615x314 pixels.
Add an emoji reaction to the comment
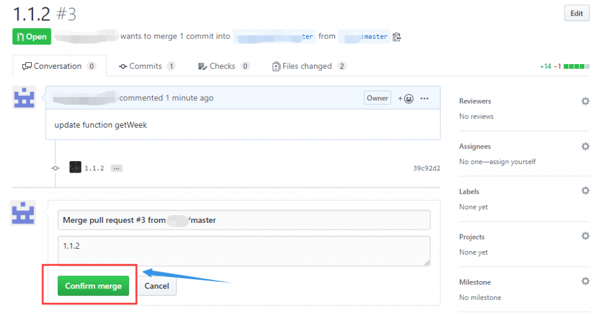click(x=406, y=98)
